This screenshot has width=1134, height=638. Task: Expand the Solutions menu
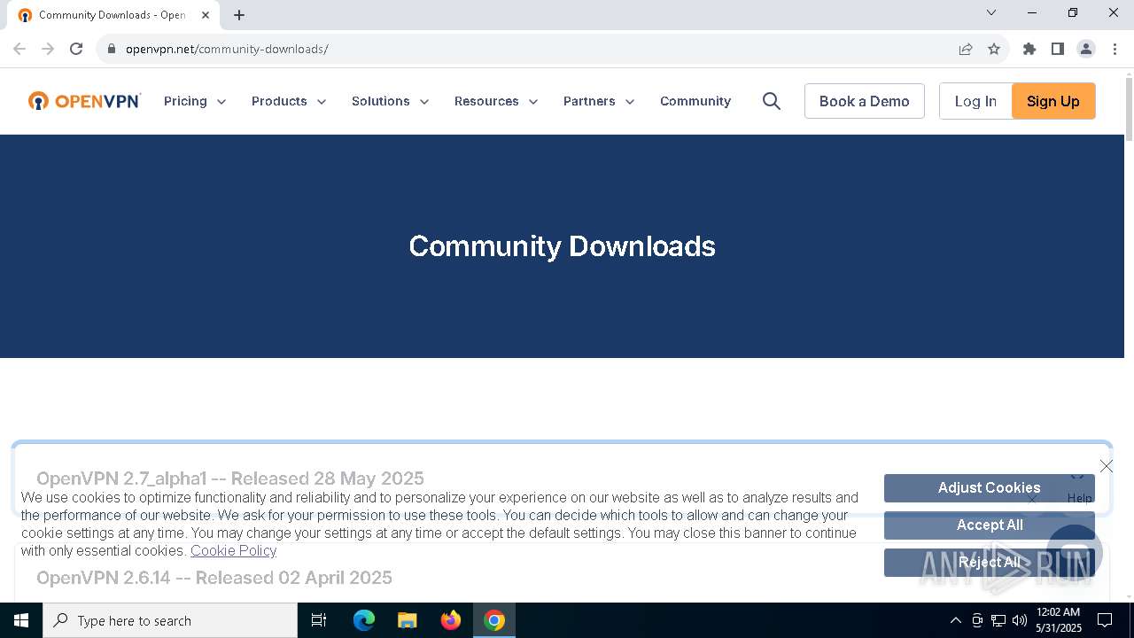tap(391, 101)
